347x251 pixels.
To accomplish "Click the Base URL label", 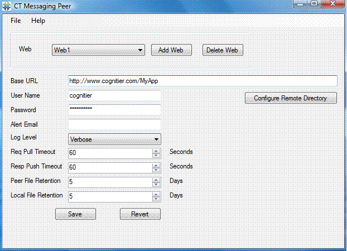I will point(24,81).
